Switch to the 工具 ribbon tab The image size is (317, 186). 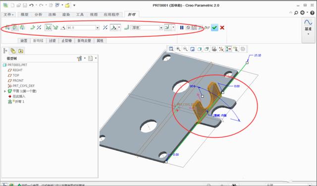80,14
